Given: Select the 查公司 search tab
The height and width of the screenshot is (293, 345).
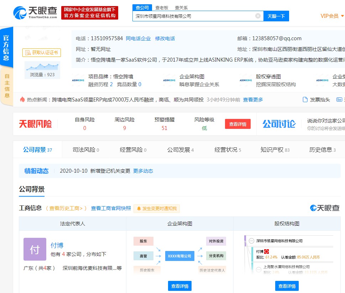Looking at the screenshot, I should [x=142, y=7].
